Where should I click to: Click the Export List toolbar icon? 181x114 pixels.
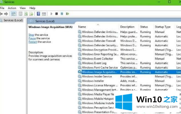[x=31, y=14]
